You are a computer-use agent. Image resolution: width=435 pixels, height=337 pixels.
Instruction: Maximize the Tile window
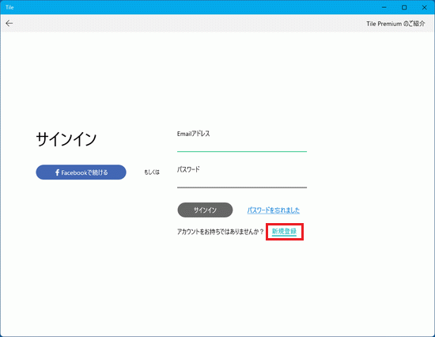(x=404, y=7)
